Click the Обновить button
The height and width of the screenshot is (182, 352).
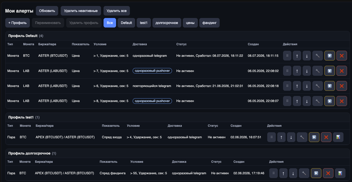(47, 11)
